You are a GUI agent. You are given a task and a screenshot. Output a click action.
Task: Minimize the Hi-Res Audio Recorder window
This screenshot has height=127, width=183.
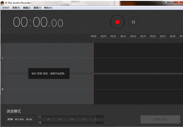coord(166,2)
